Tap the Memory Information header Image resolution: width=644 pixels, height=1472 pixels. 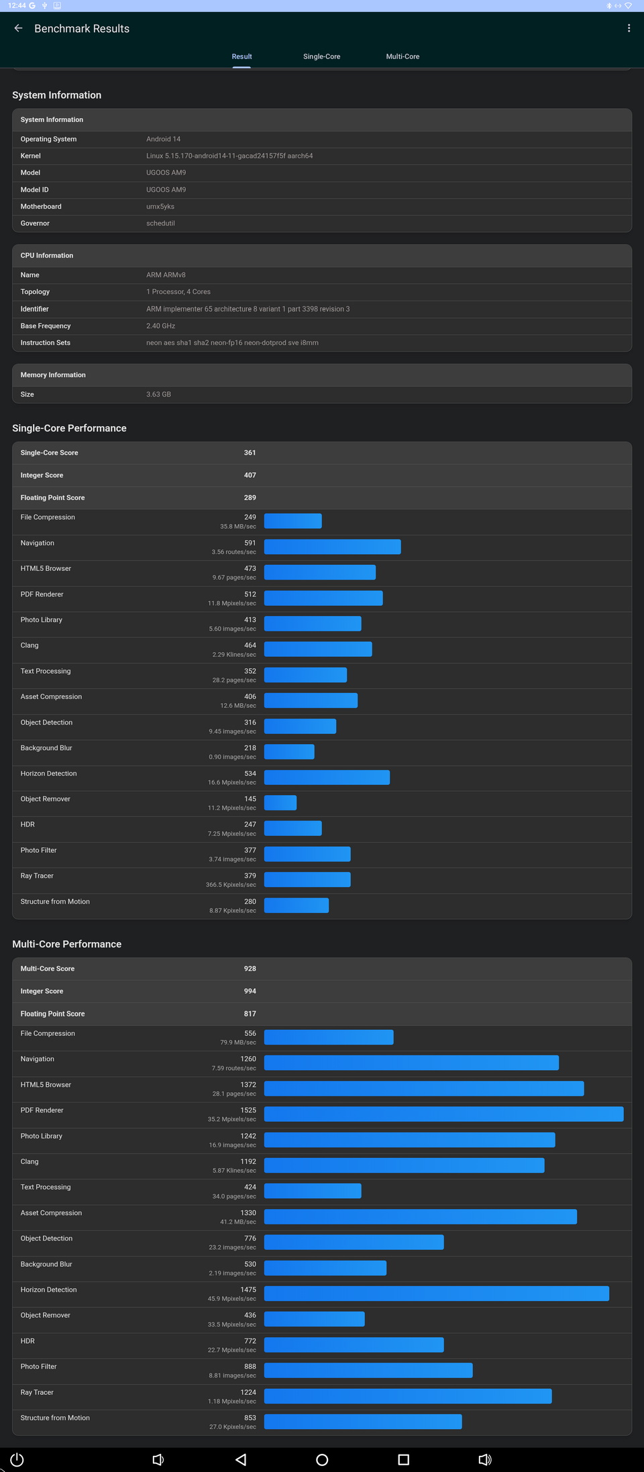[x=322, y=375]
